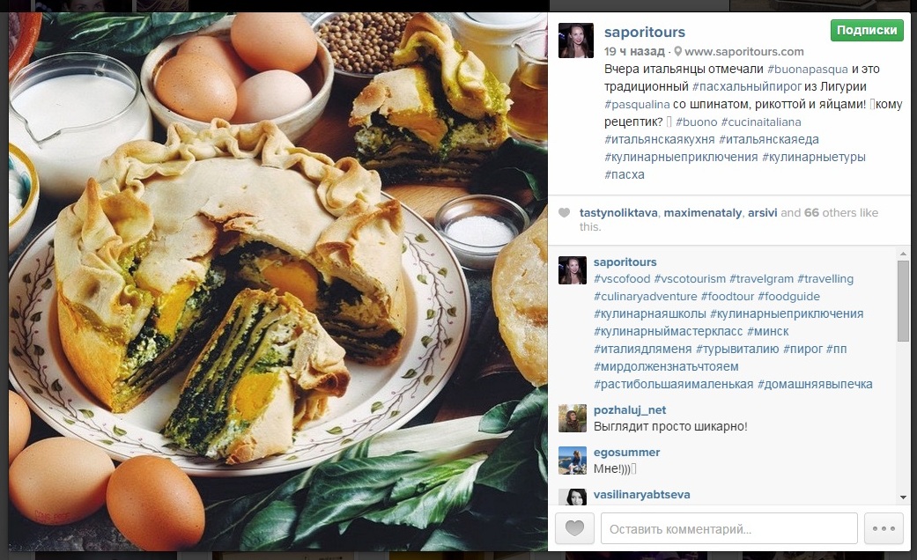Screen dimensions: 917x560
Task: Open saporitours profile picture in post header
Action: (575, 41)
